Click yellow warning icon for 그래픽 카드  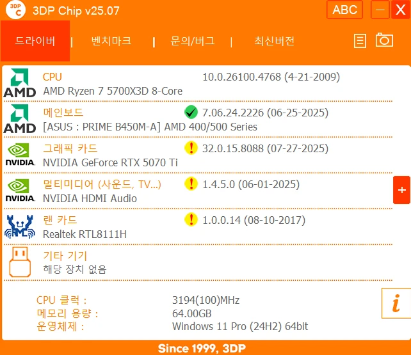(x=191, y=148)
